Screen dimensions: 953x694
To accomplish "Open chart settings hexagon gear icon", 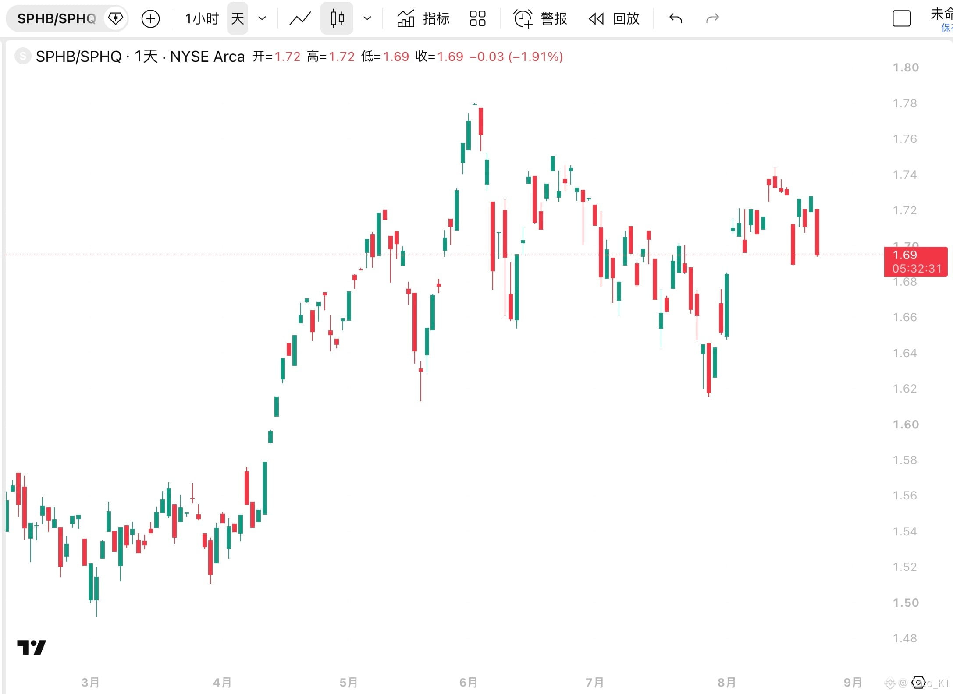I will (918, 683).
